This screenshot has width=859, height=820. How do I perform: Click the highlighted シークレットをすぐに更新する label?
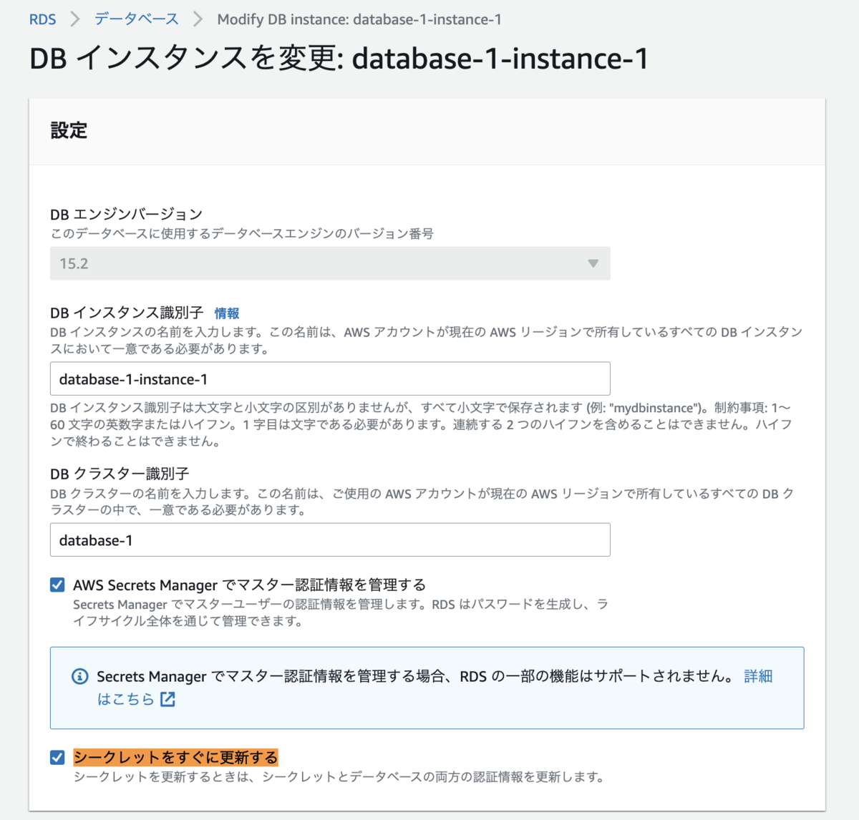(175, 757)
